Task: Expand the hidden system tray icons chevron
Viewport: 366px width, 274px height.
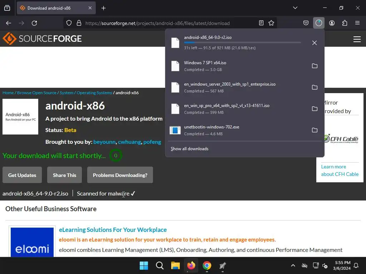Action: point(293,265)
